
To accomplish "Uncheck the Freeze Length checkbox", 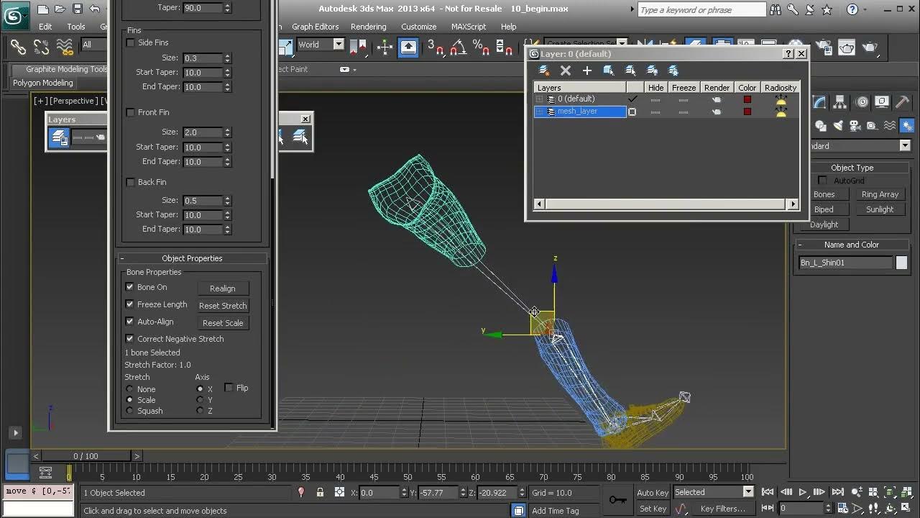I will click(x=130, y=304).
